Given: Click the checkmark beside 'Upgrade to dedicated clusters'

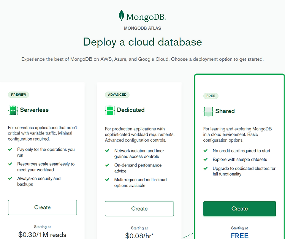Looking at the screenshot, I should click(x=206, y=168).
